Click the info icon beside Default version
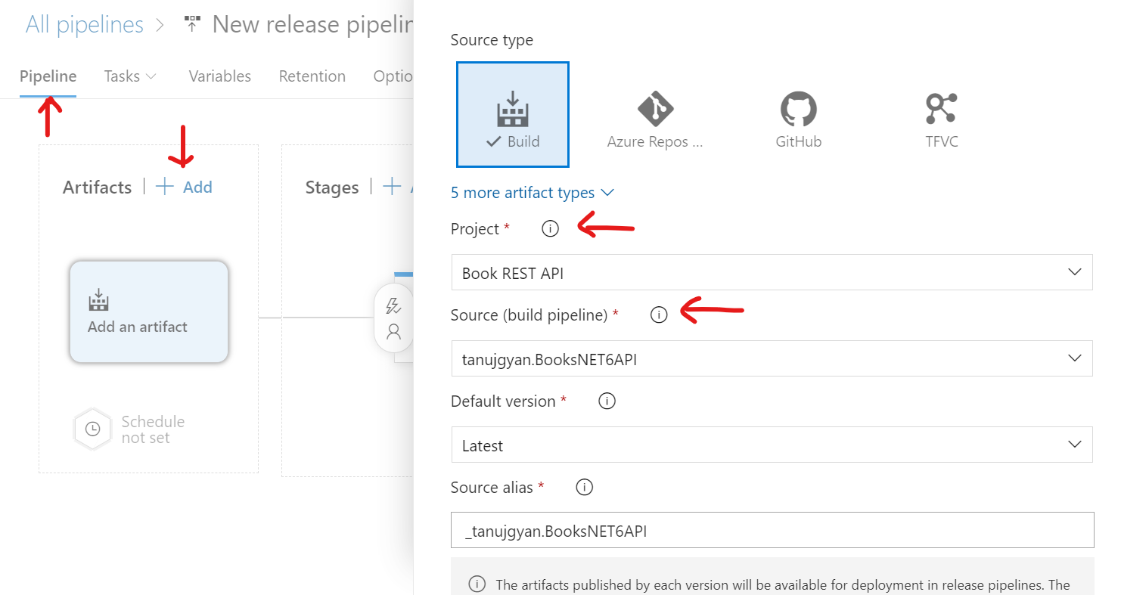 pos(607,401)
